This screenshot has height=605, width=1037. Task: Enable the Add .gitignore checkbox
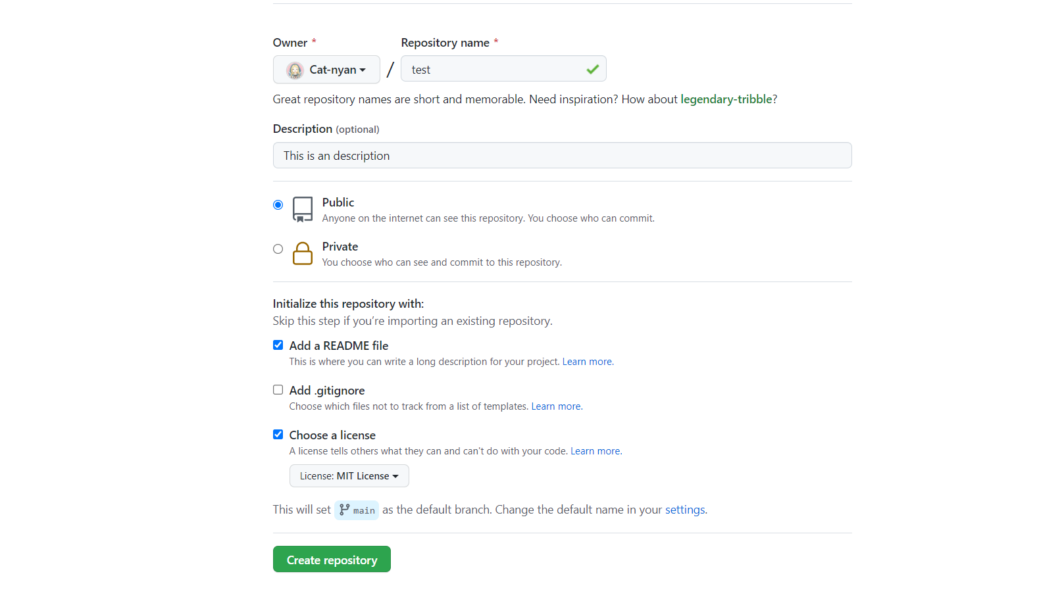(x=278, y=390)
